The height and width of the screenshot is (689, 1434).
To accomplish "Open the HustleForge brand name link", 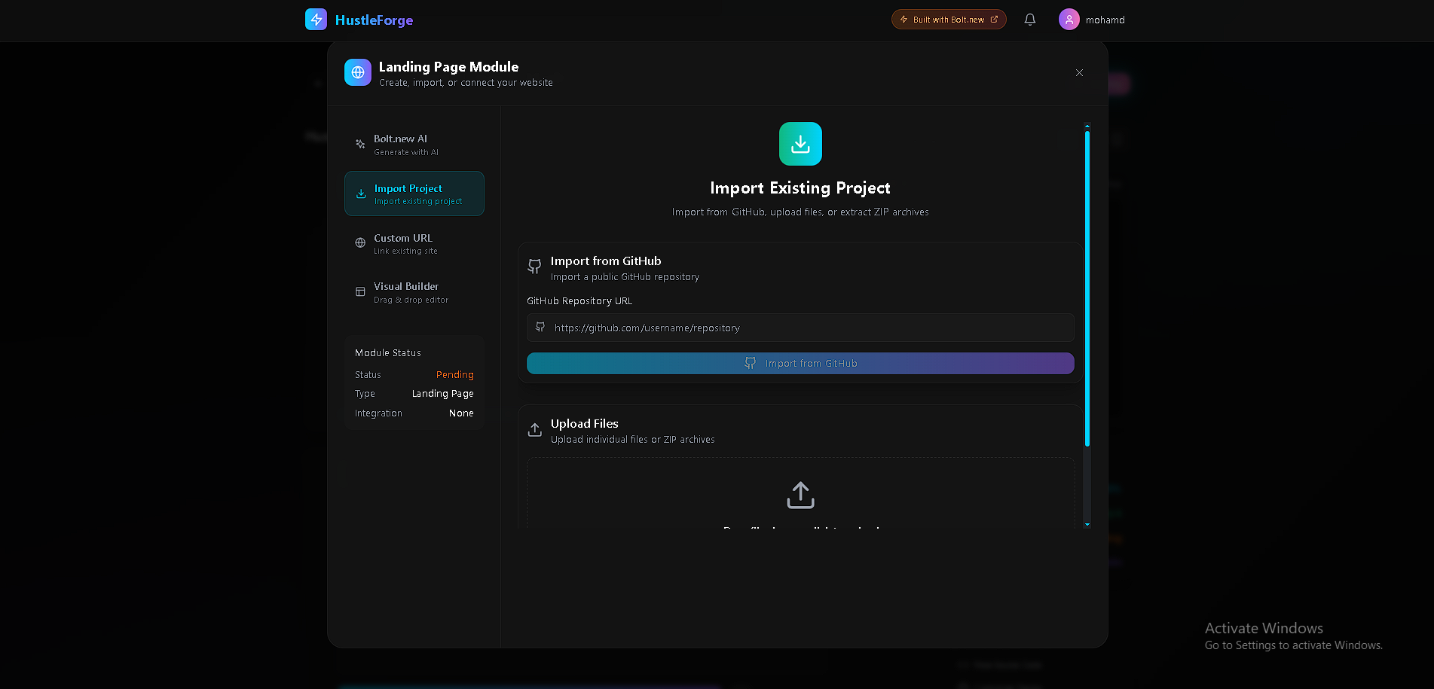I will [374, 20].
